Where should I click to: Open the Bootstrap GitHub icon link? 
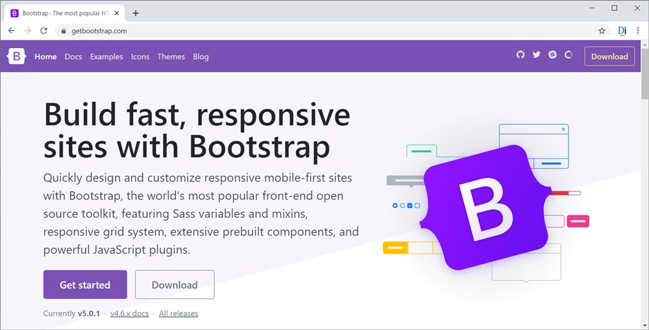tap(520, 54)
